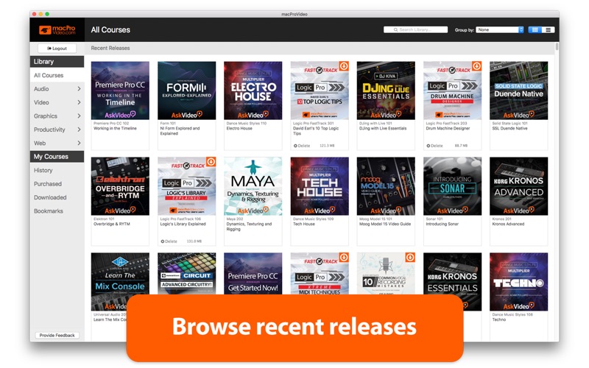Viewport: 589px width, 368px height.
Task: Expand the Audio chevron arrow
Action: (79, 88)
